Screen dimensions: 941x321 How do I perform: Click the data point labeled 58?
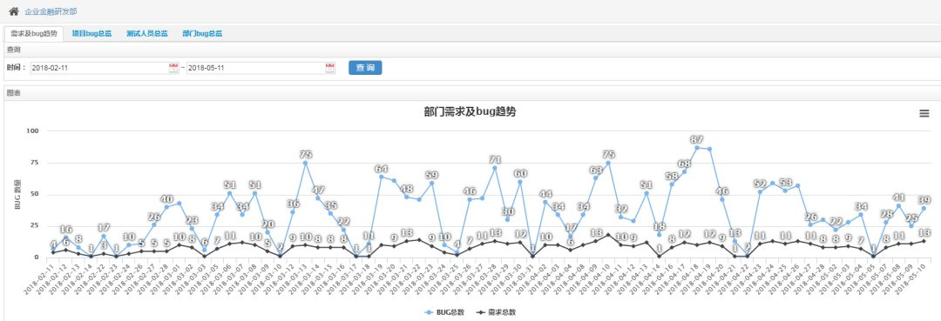672,184
